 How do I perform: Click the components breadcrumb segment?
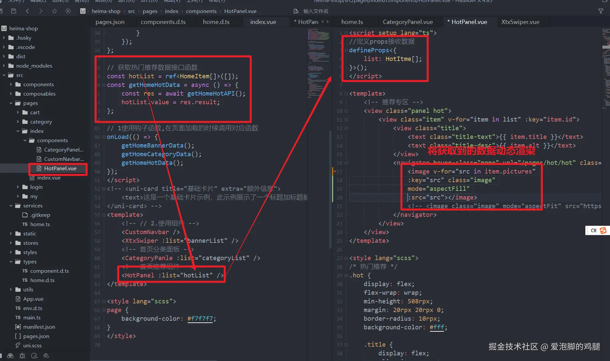[x=201, y=11]
